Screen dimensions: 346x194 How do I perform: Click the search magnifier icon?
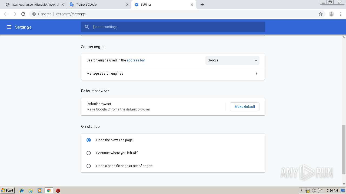click(87, 27)
